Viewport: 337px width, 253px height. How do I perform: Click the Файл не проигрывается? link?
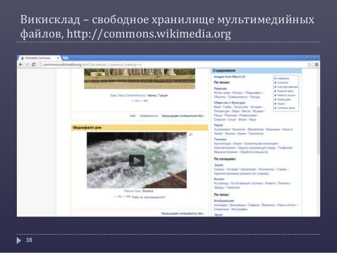click(x=148, y=197)
